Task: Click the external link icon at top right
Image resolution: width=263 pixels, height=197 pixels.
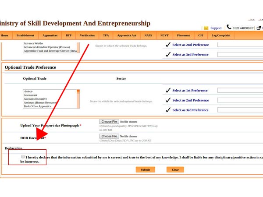Action: point(259,28)
